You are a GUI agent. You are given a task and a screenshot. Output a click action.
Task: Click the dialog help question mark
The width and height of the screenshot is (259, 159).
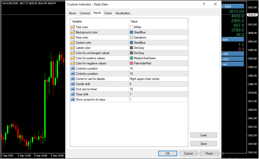(204, 4)
